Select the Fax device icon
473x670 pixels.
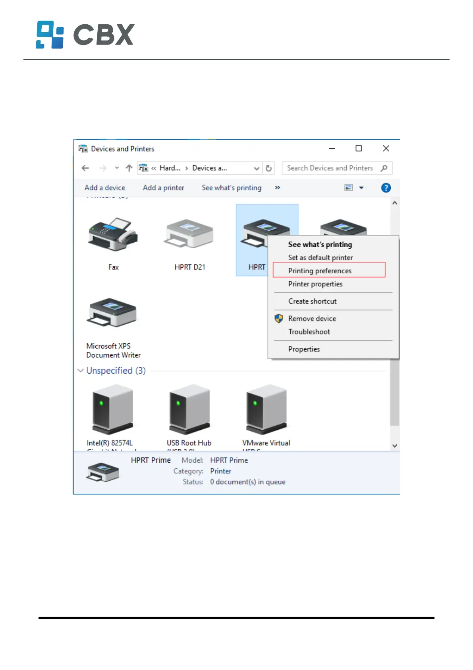113,234
